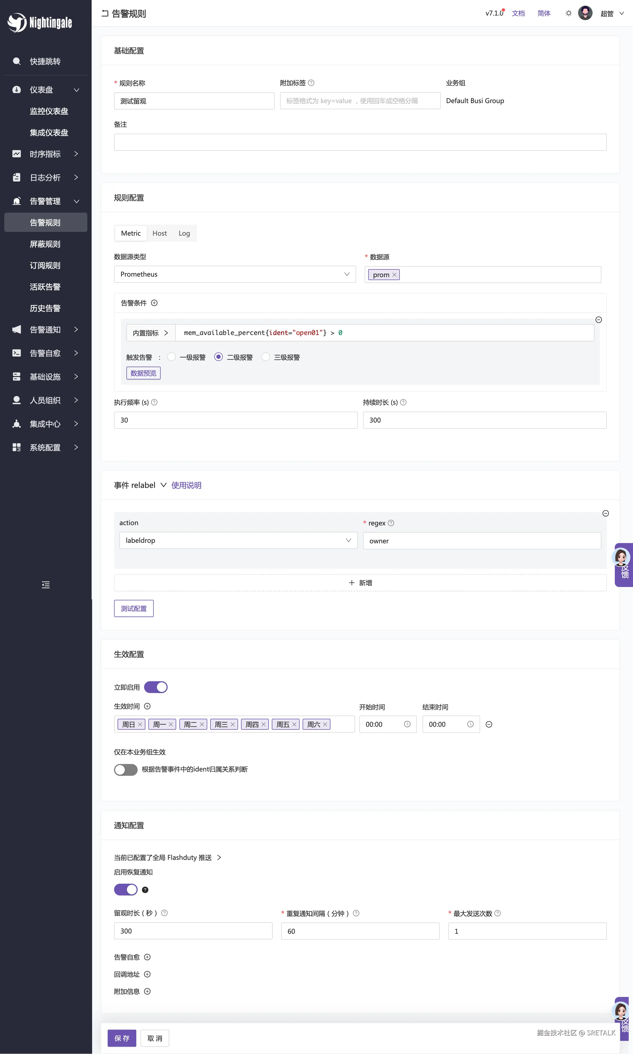633x1054 pixels.
Task: Remove the prom datasource tag
Action: pos(395,275)
